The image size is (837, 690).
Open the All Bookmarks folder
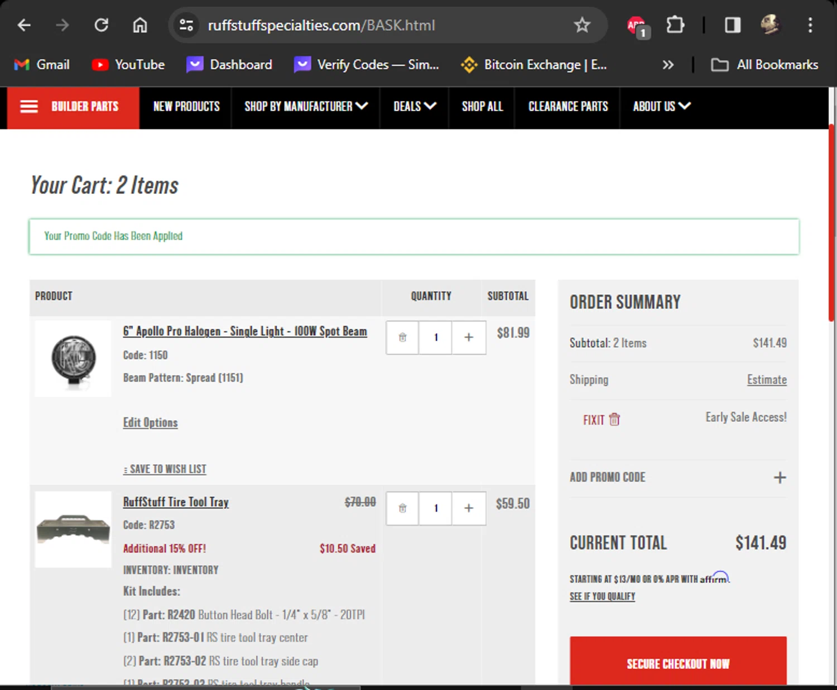point(764,65)
